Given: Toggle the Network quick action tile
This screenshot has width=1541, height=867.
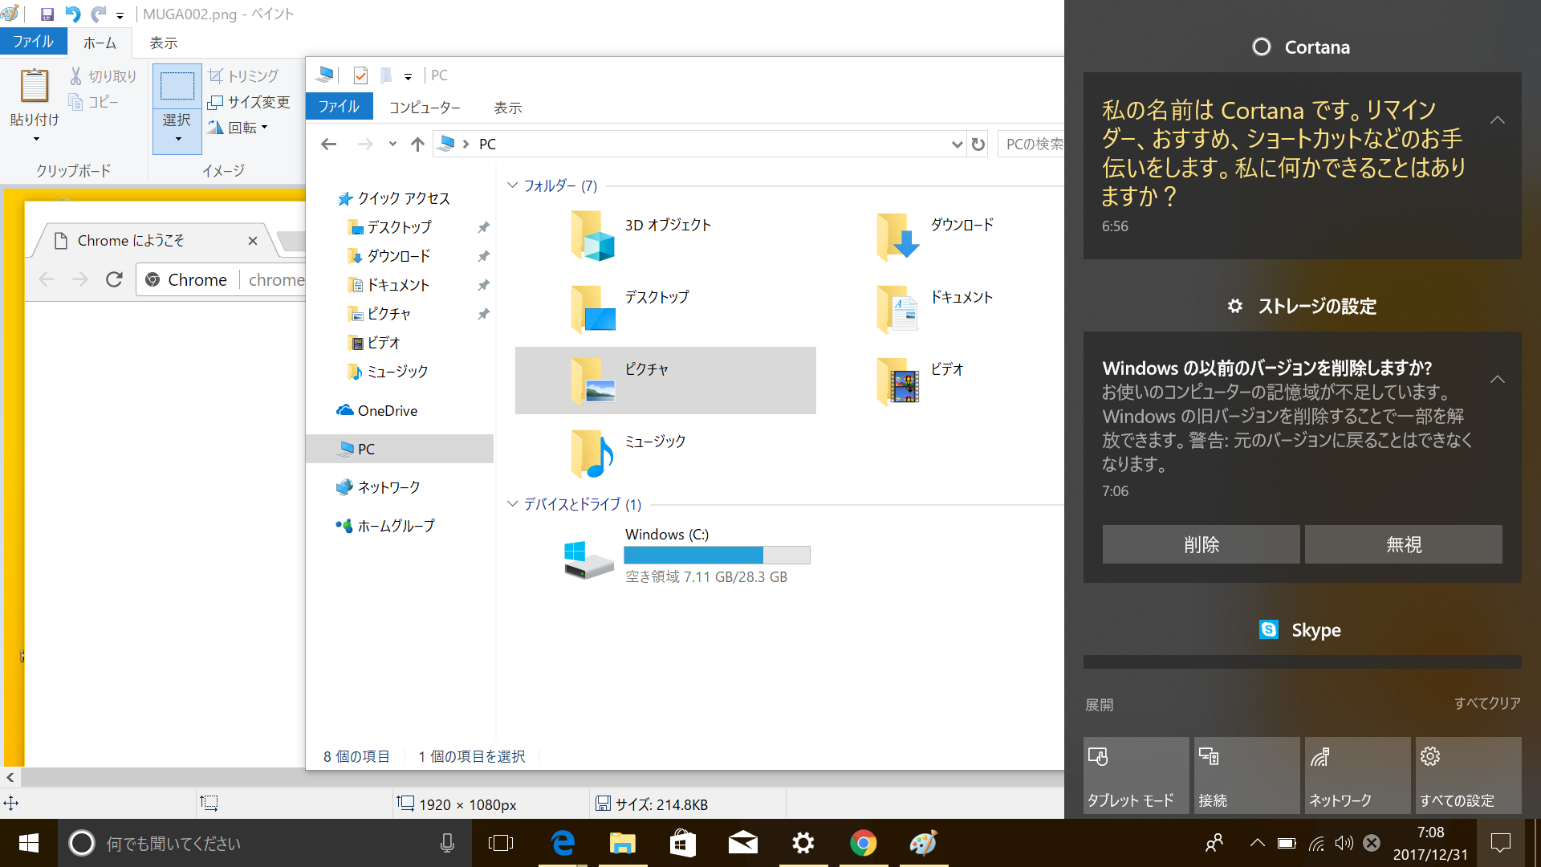Looking at the screenshot, I should [1357, 775].
